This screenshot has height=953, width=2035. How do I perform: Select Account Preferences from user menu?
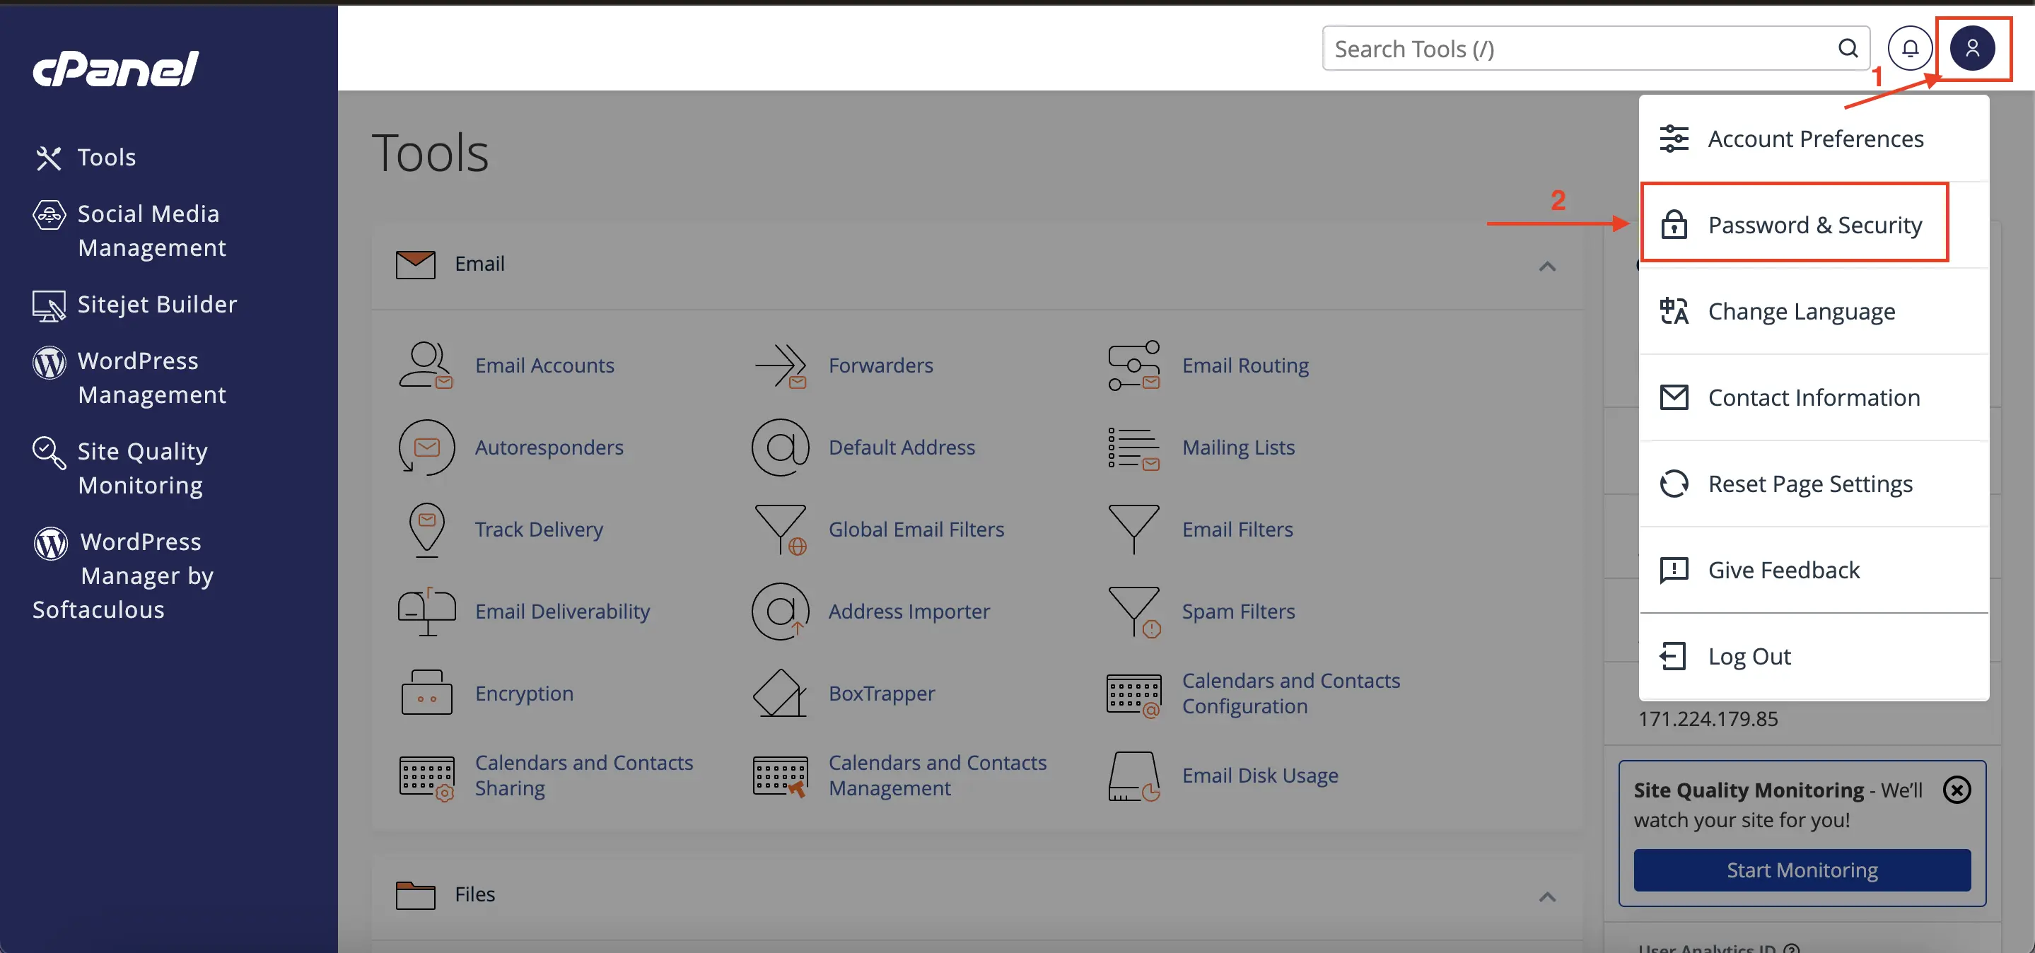pos(1814,139)
